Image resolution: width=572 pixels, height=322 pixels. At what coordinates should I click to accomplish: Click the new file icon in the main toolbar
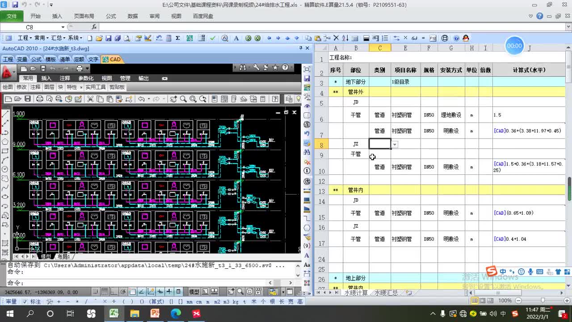90,38
